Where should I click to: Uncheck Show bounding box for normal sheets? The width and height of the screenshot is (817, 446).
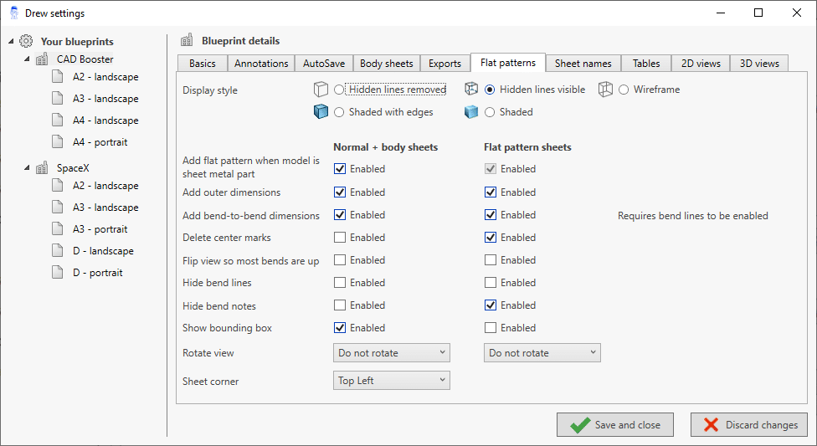pos(340,328)
